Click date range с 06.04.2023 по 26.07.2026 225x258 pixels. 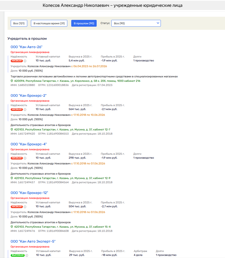click(x=89, y=66)
